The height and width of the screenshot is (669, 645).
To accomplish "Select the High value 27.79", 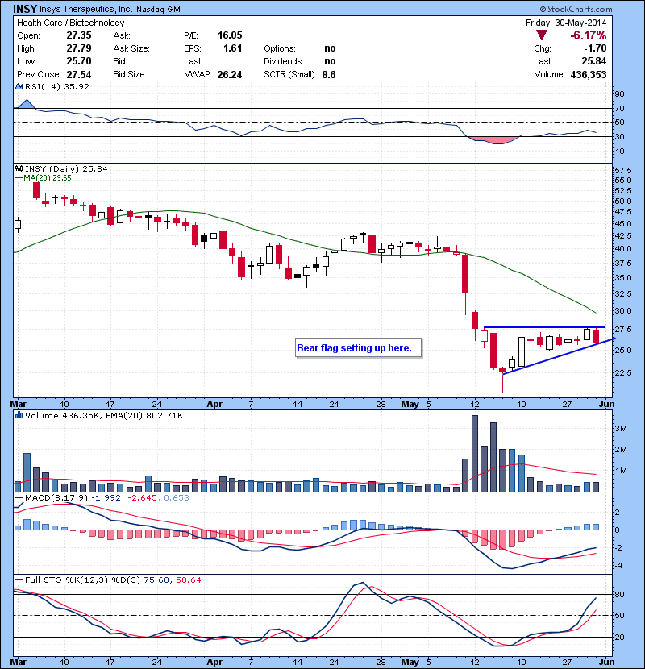I will [x=79, y=48].
